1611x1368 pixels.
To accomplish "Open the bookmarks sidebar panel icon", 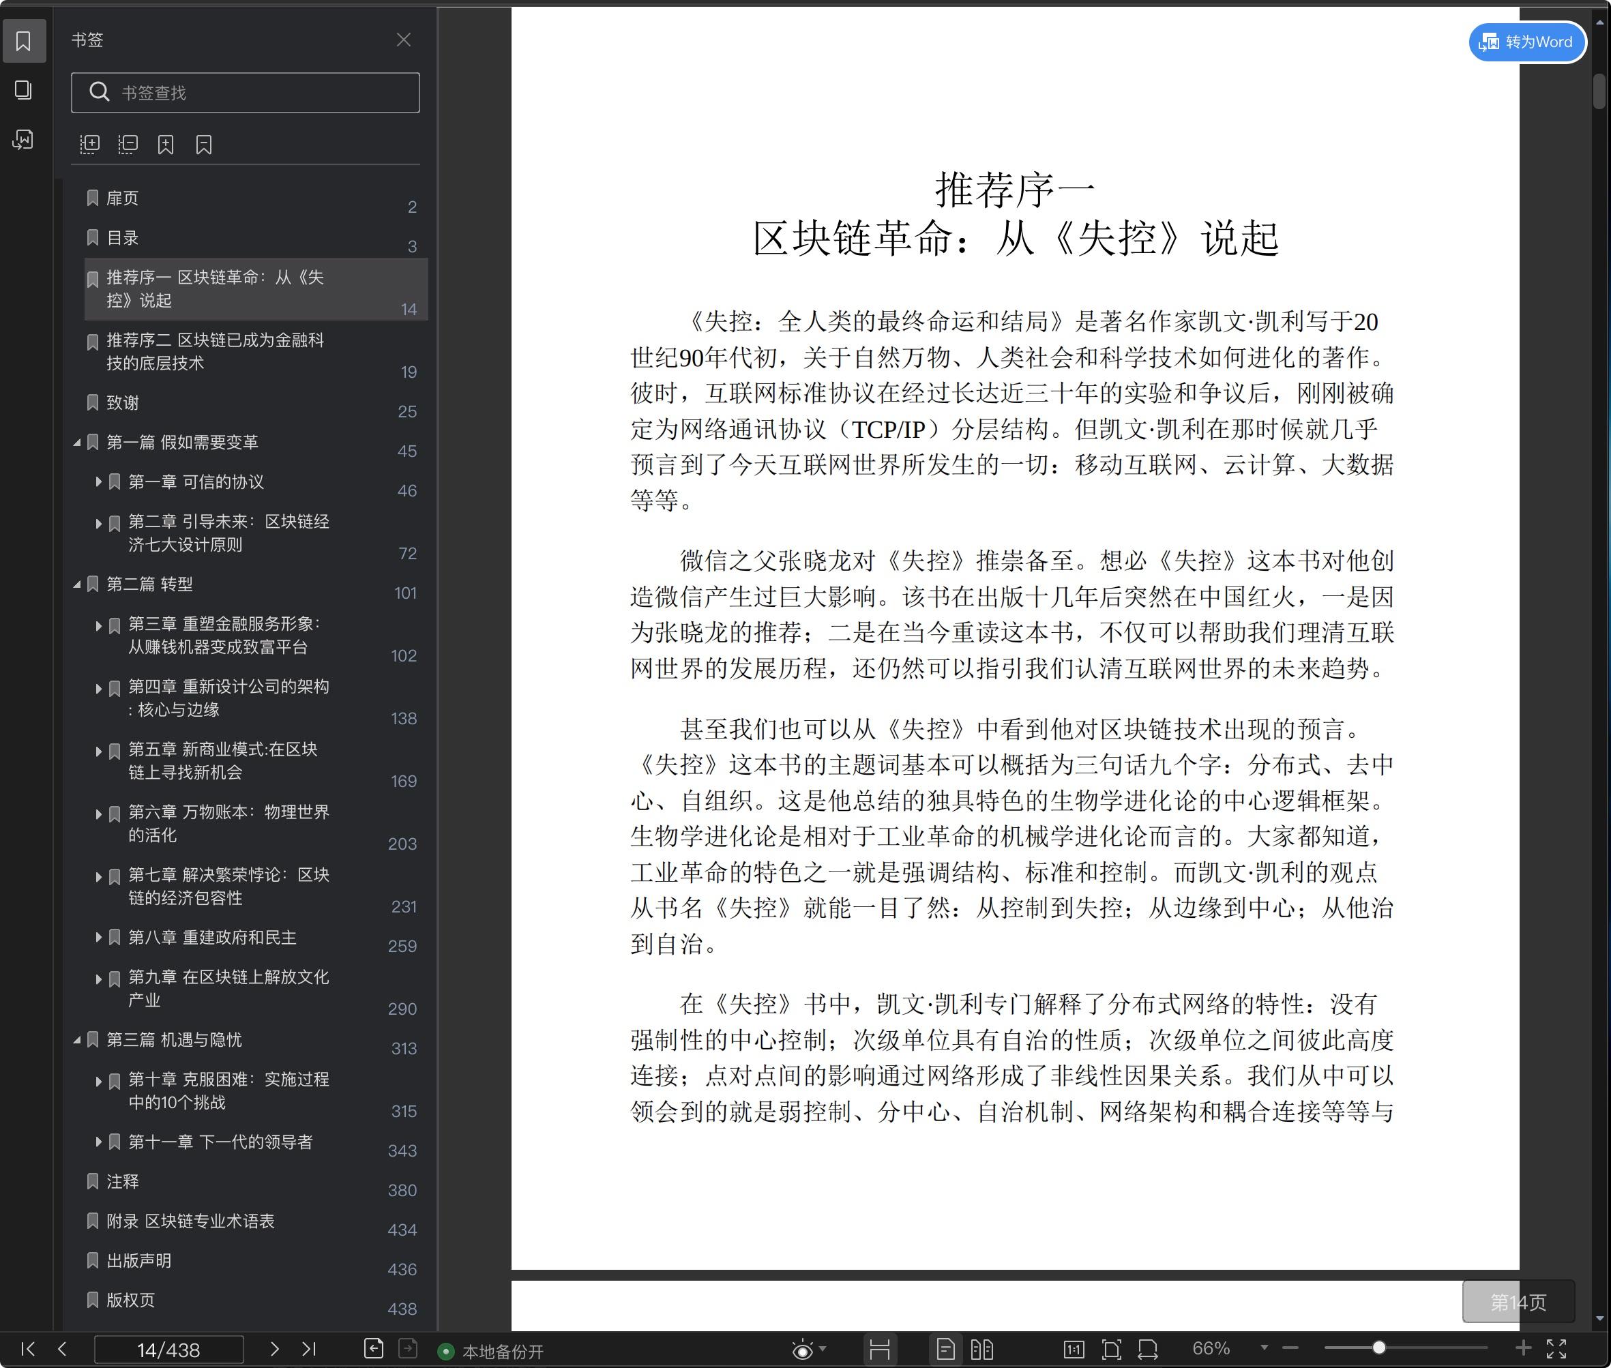I will [23, 40].
